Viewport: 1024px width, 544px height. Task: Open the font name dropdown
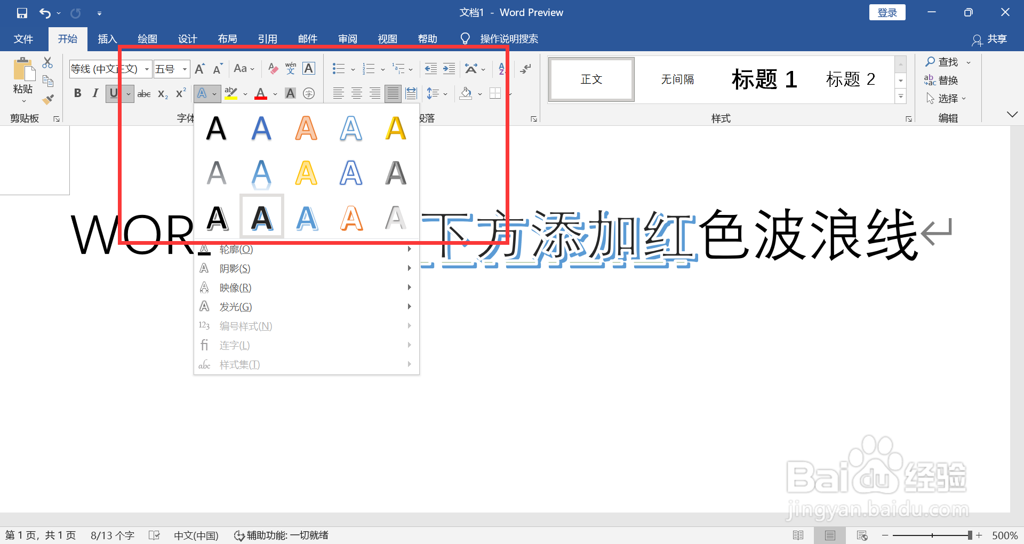click(147, 69)
